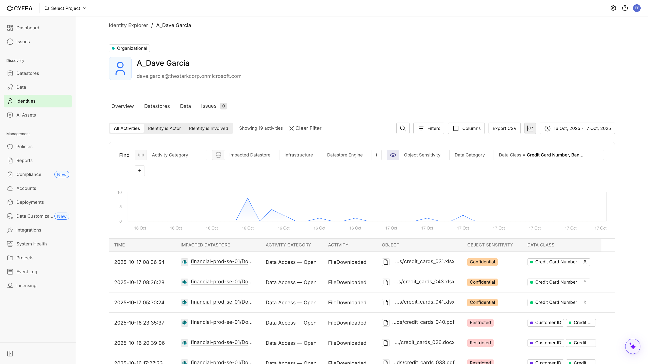Click the Confidential tag for credit_cards_031.xlsx
Screen dimensions: 648x364
(x=482, y=262)
